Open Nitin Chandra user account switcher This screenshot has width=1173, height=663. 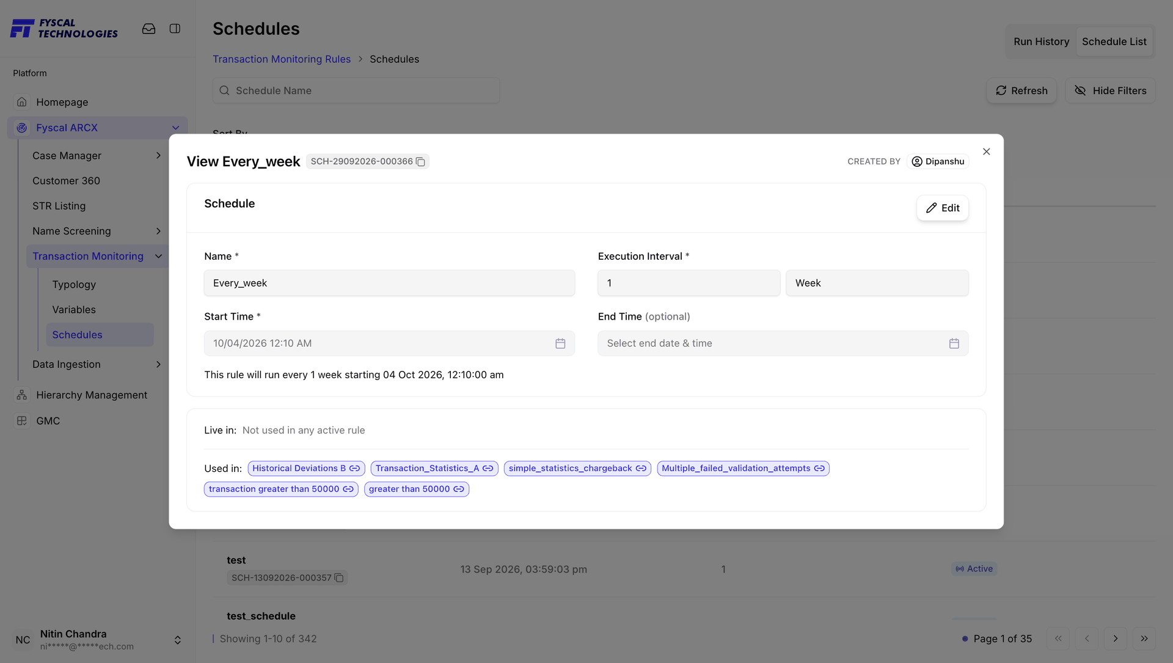(177, 640)
